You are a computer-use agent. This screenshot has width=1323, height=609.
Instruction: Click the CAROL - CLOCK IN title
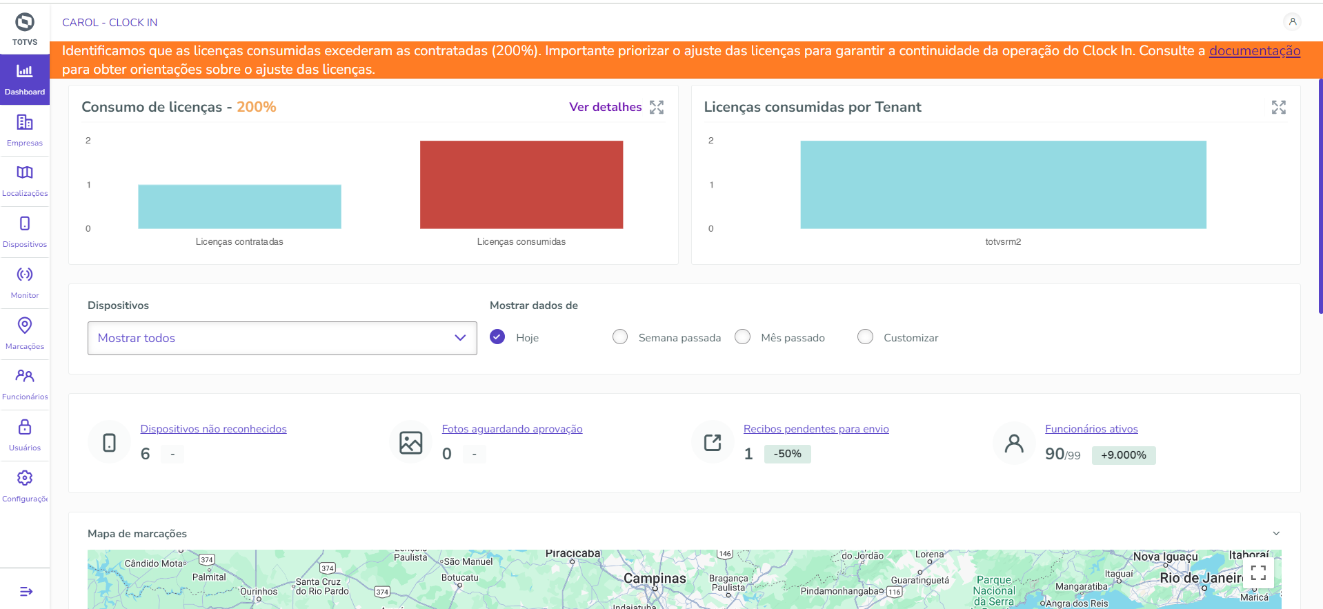click(x=110, y=23)
